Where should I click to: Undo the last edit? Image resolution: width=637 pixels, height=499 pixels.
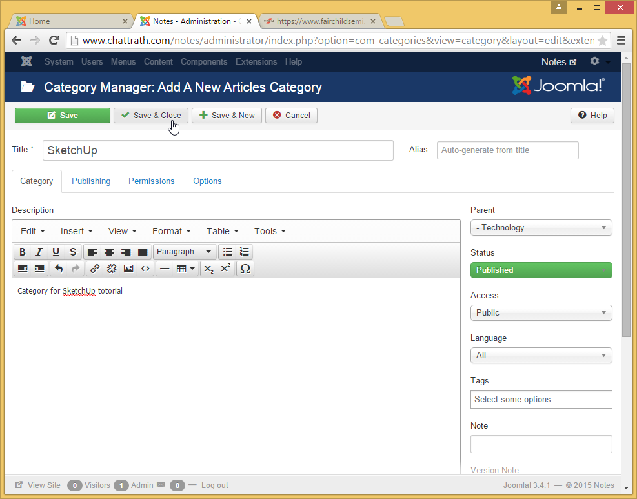pos(59,269)
